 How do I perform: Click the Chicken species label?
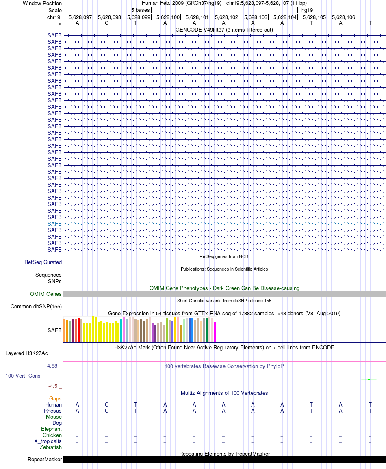click(52, 435)
